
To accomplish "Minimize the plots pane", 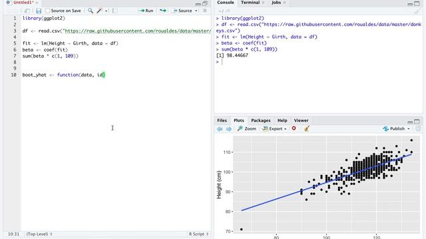I will click(410, 121).
